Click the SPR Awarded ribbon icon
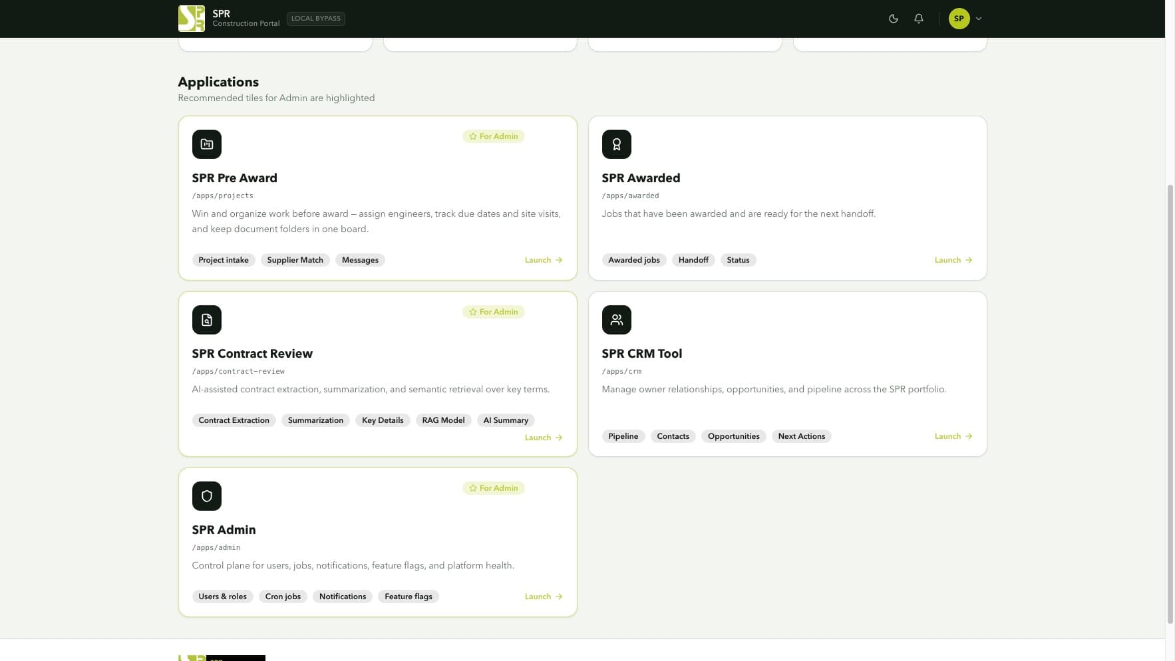Screen dimensions: 1175x661 tap(617, 144)
